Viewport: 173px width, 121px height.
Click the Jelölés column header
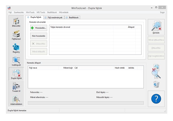point(132,68)
